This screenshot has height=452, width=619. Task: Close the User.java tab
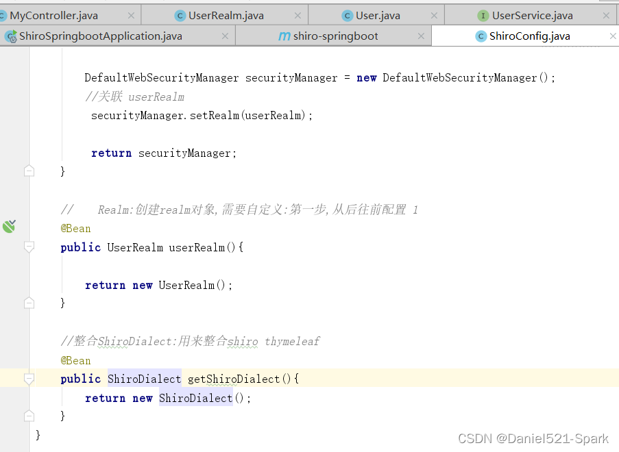(434, 16)
